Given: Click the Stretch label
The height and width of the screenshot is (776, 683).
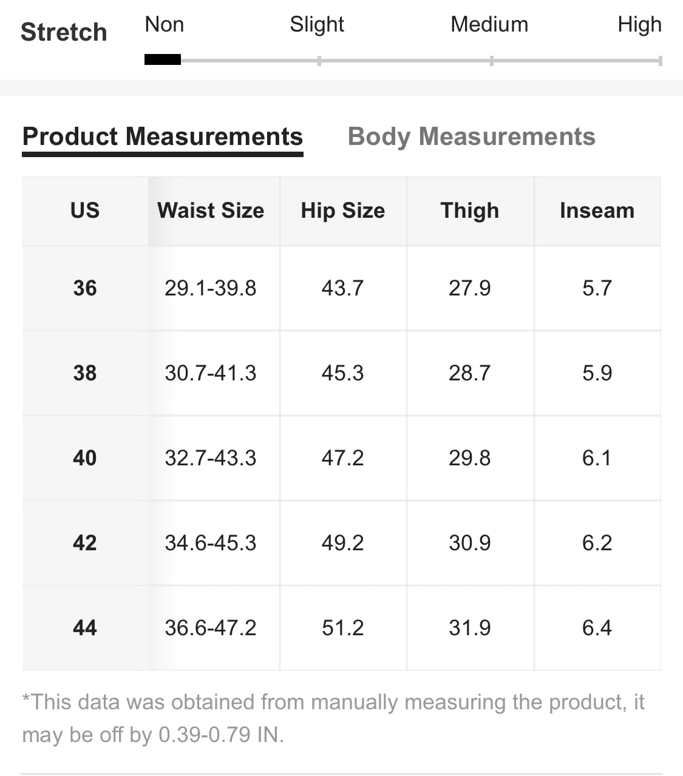Looking at the screenshot, I should 64,32.
